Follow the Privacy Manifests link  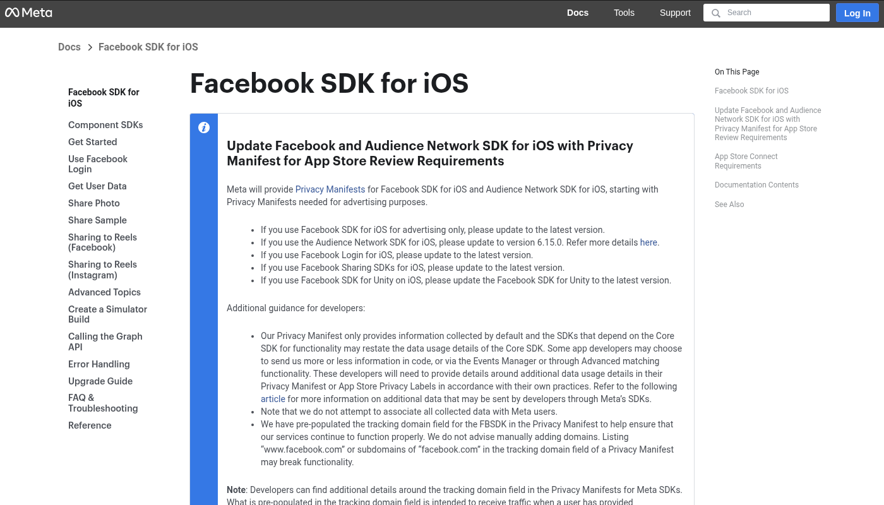point(330,189)
